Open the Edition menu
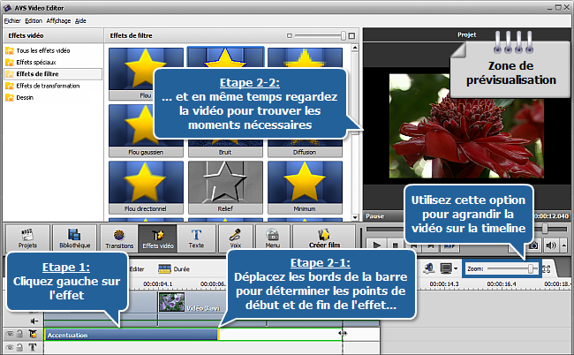This screenshot has height=355, width=574. [34, 21]
